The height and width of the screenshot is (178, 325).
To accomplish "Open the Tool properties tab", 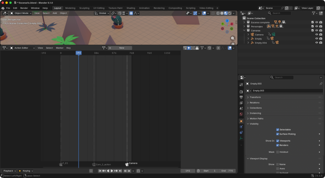I will click(241, 85).
